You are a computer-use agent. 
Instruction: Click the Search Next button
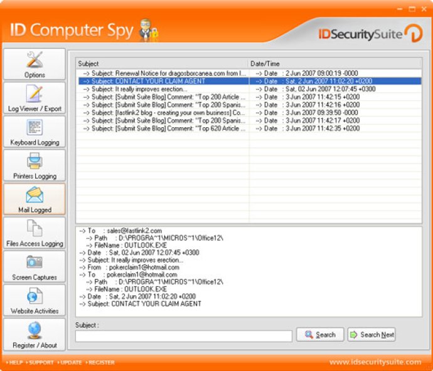pos(372,335)
